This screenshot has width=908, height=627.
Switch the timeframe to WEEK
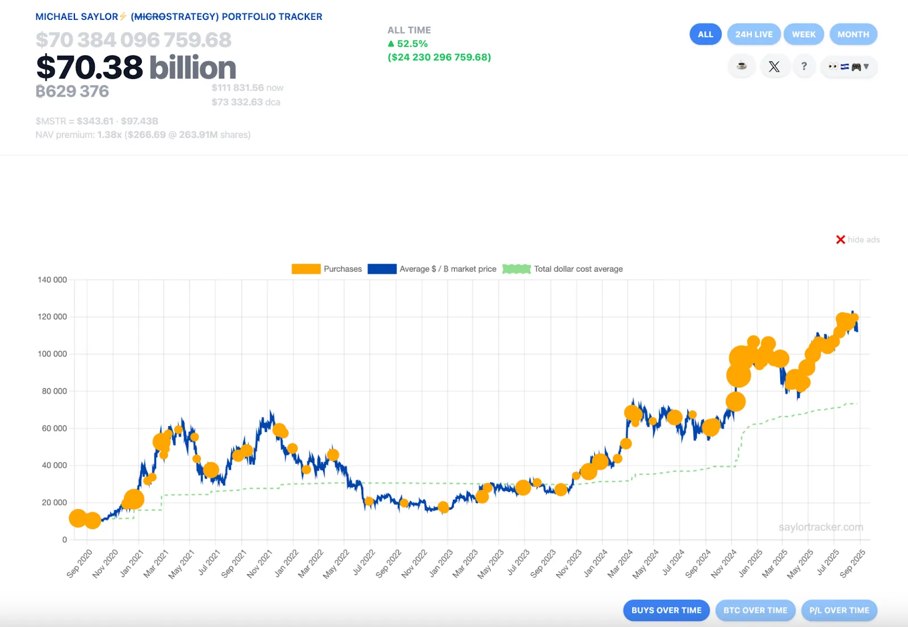point(804,34)
